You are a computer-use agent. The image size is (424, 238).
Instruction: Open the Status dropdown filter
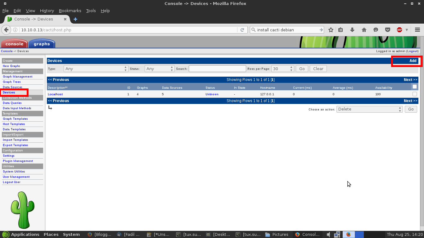[x=160, y=69]
